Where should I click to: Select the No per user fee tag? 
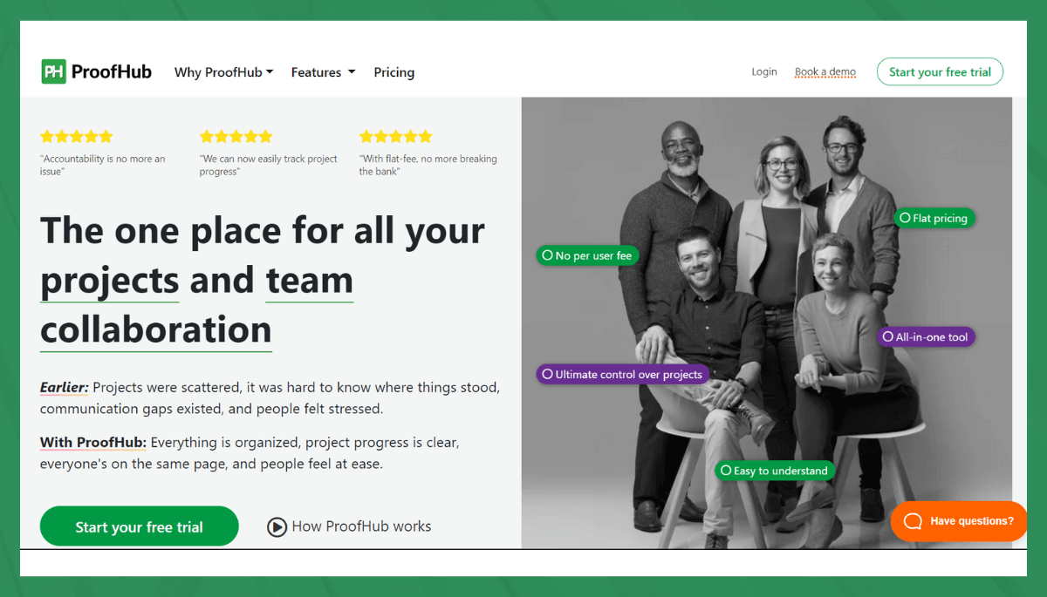click(x=586, y=255)
